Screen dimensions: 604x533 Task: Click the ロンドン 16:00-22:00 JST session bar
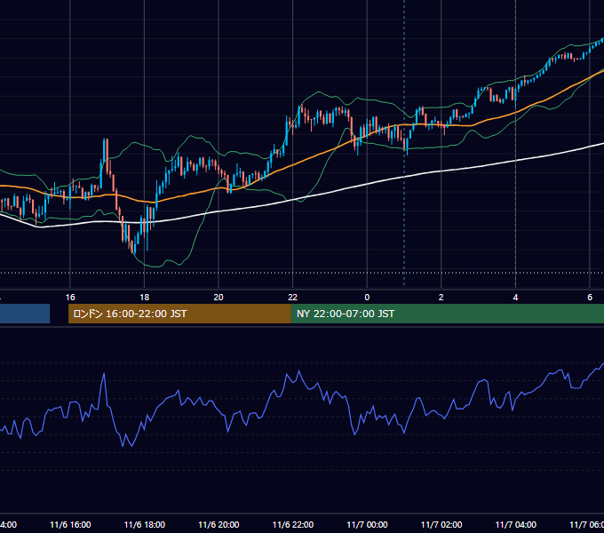coord(179,314)
